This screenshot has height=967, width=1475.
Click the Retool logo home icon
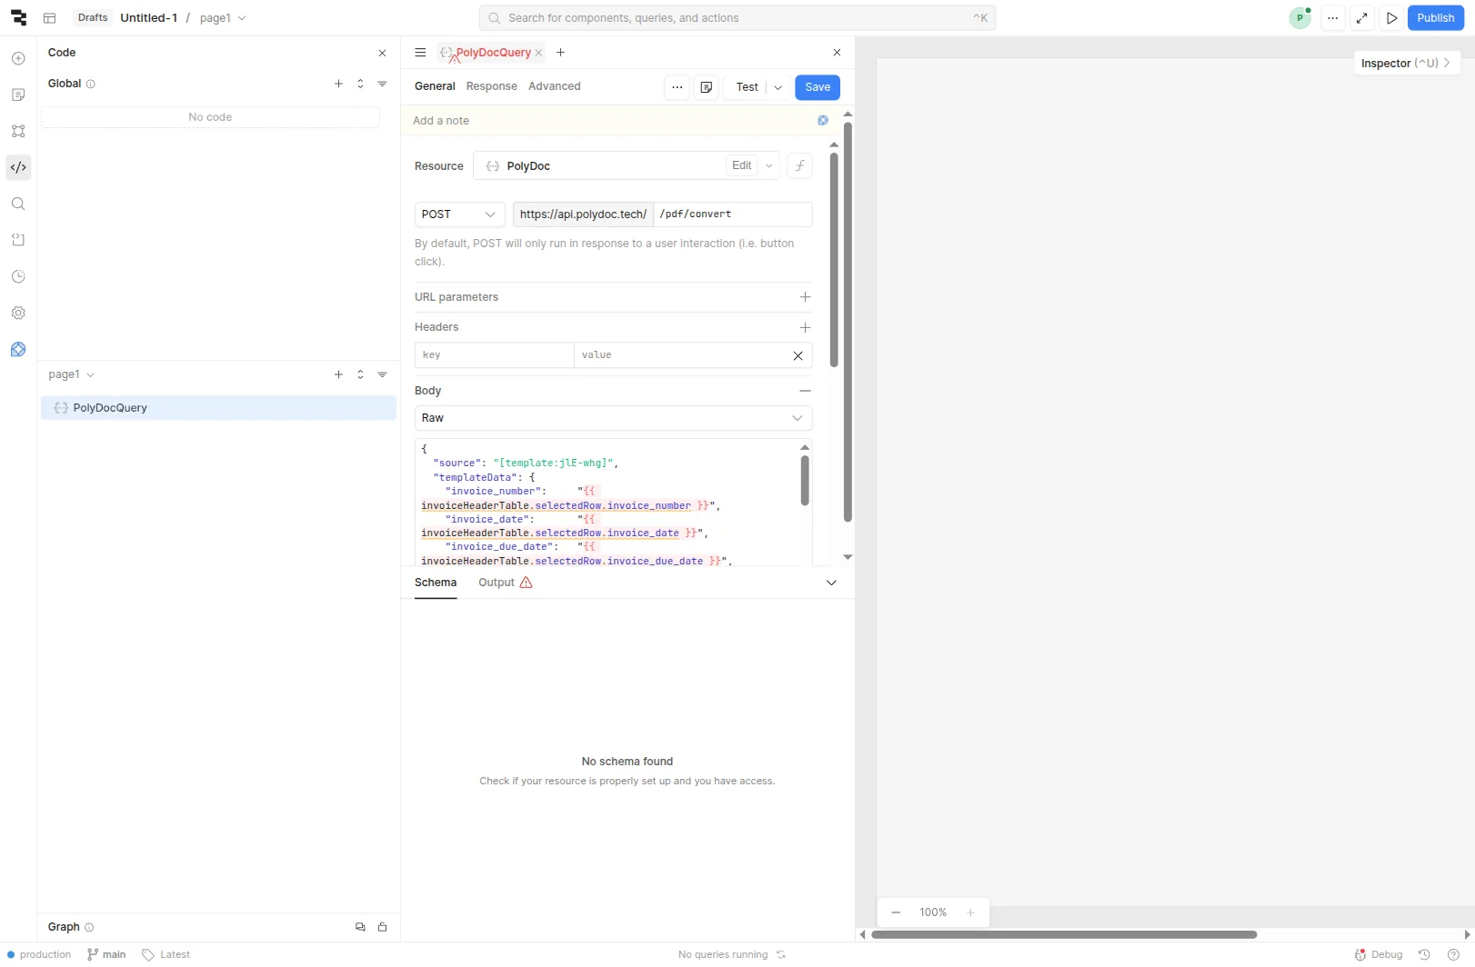18,17
